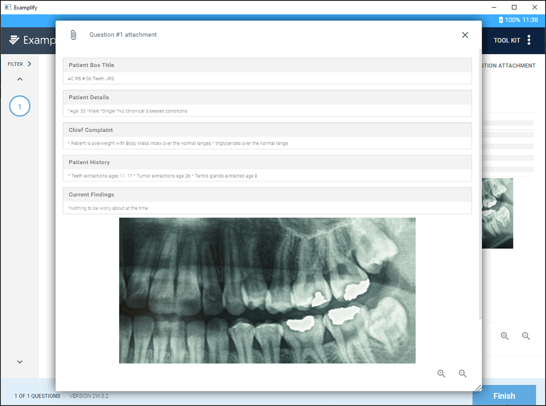Click the Chief Complaint header
546x406 pixels.
pos(267,130)
